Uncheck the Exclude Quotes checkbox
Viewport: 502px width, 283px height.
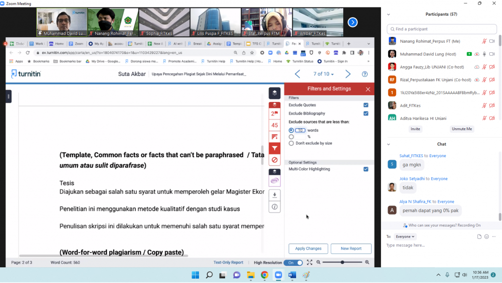[x=366, y=105]
